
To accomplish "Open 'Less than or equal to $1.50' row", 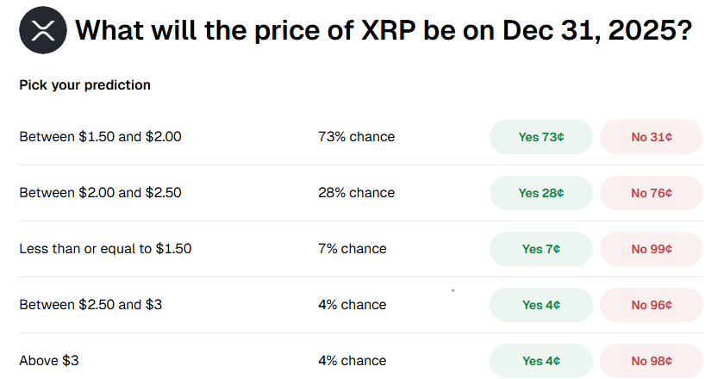I will point(105,249).
